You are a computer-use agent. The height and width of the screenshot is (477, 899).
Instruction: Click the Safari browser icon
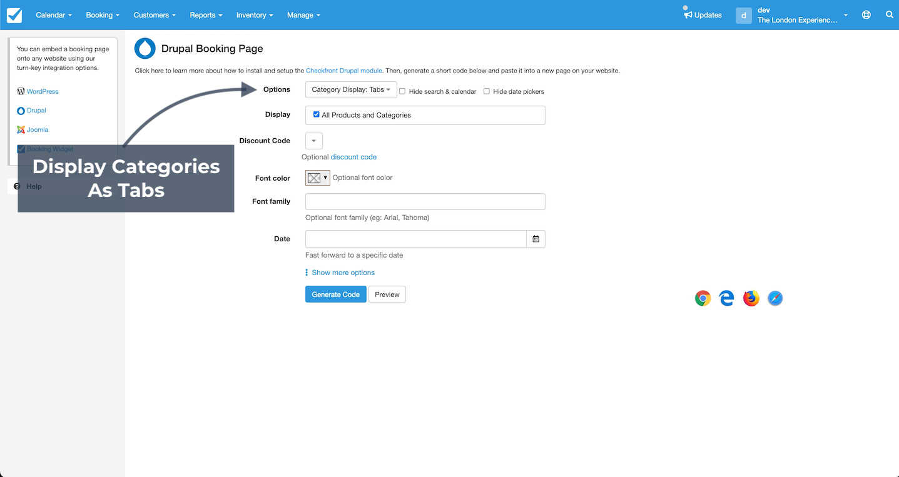tap(775, 298)
